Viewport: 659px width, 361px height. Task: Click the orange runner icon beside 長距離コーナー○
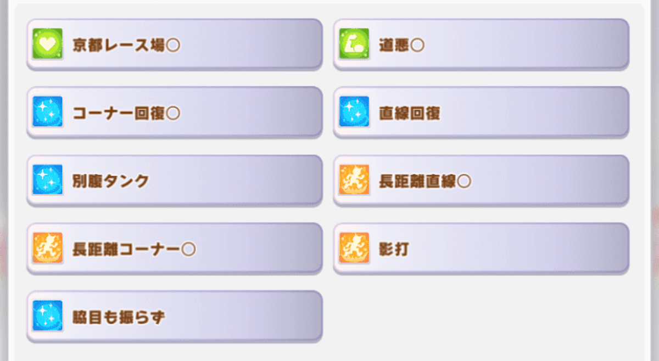(x=47, y=248)
